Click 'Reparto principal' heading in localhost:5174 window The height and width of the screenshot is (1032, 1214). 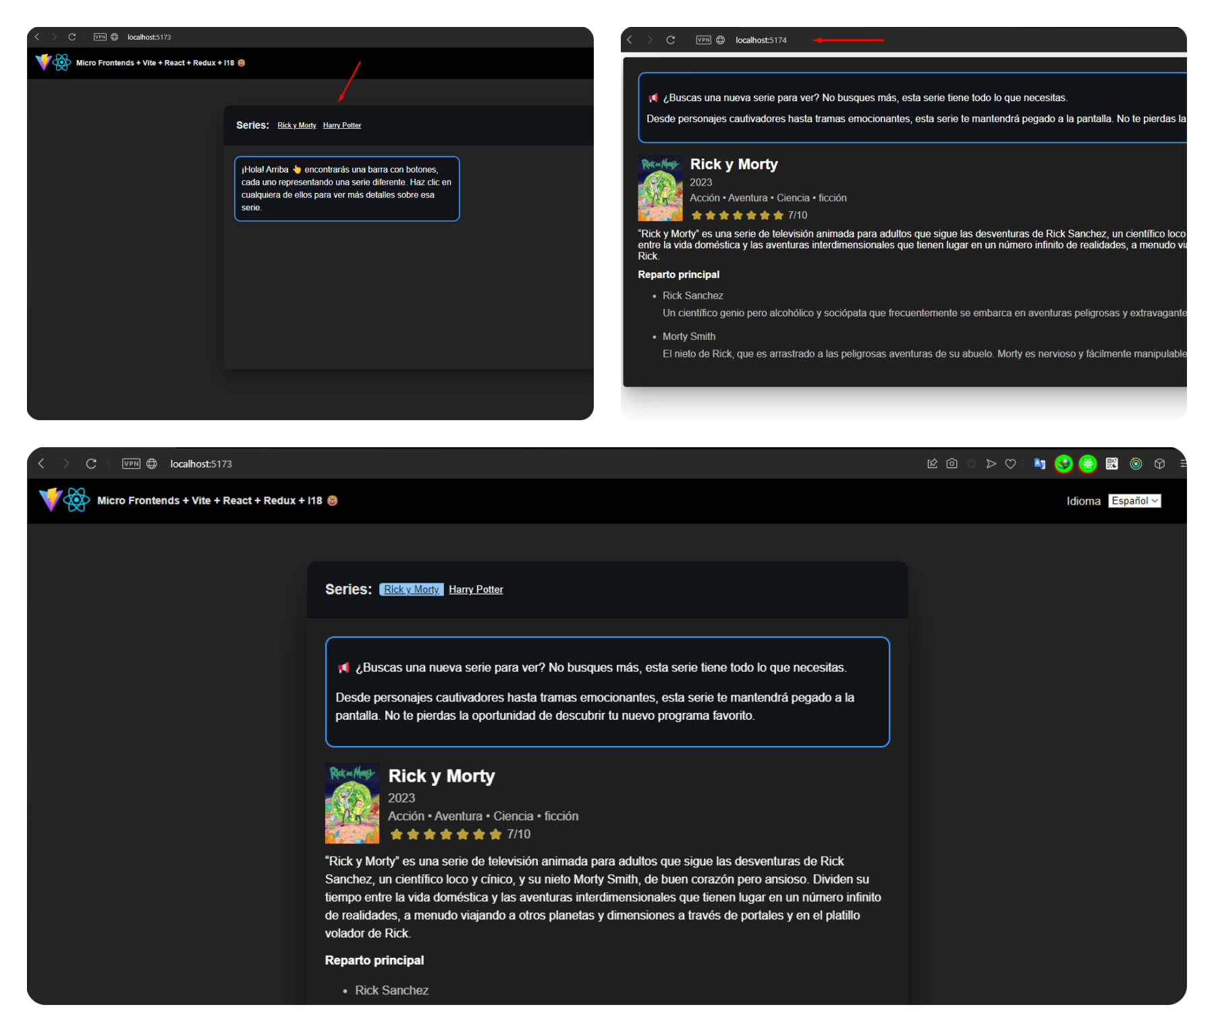(x=679, y=275)
